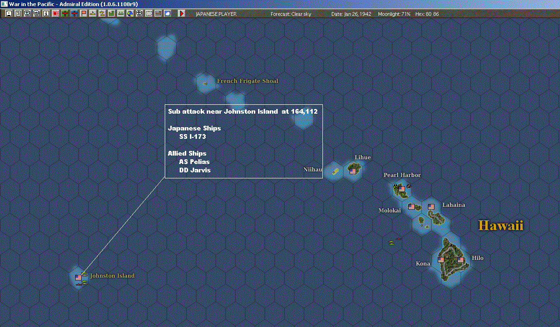560x327 pixels.
Task: Click the double yellow ships toolbar icon
Action: pyautogui.click(x=102, y=14)
